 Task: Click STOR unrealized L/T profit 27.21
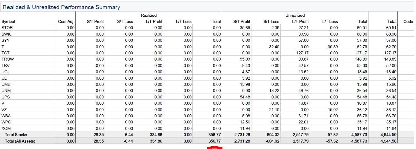(x=303, y=28)
